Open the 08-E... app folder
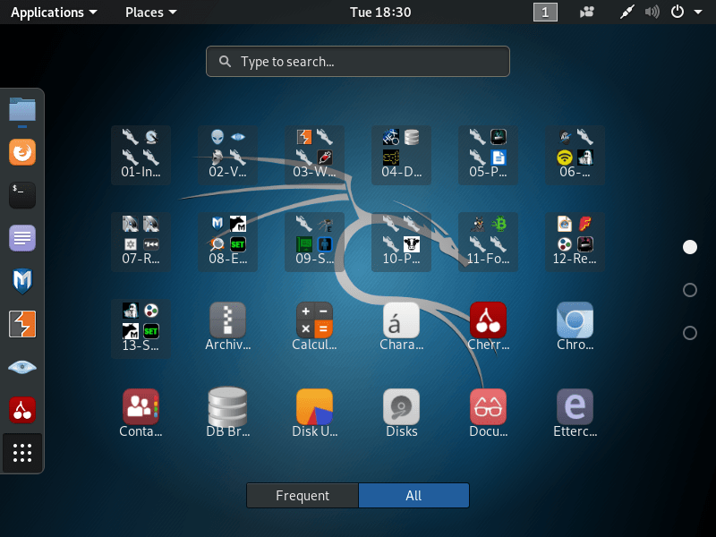The width and height of the screenshot is (716, 537). point(227,242)
